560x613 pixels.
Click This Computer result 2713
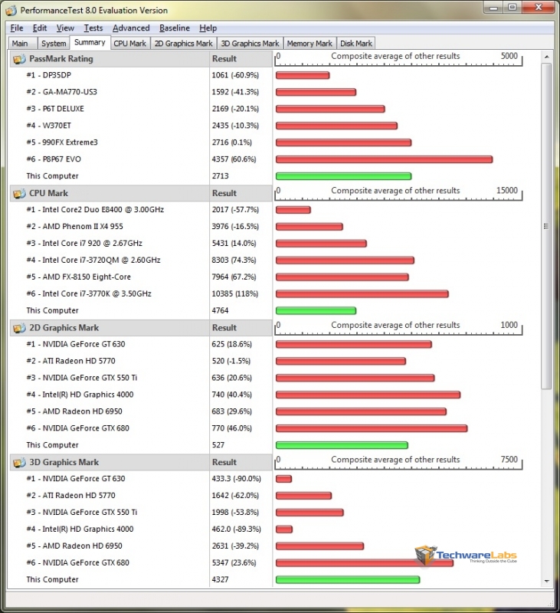221,176
